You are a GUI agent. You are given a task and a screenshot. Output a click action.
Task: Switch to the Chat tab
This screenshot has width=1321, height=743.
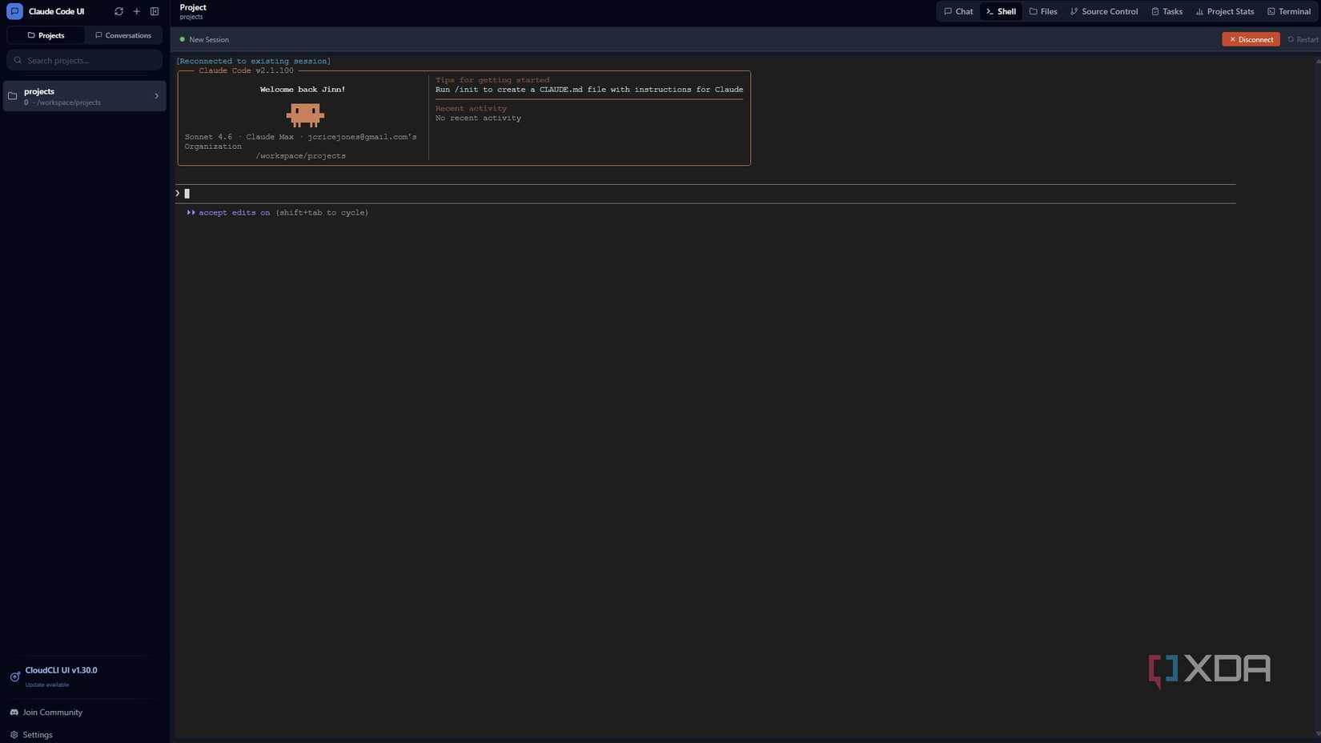point(958,11)
